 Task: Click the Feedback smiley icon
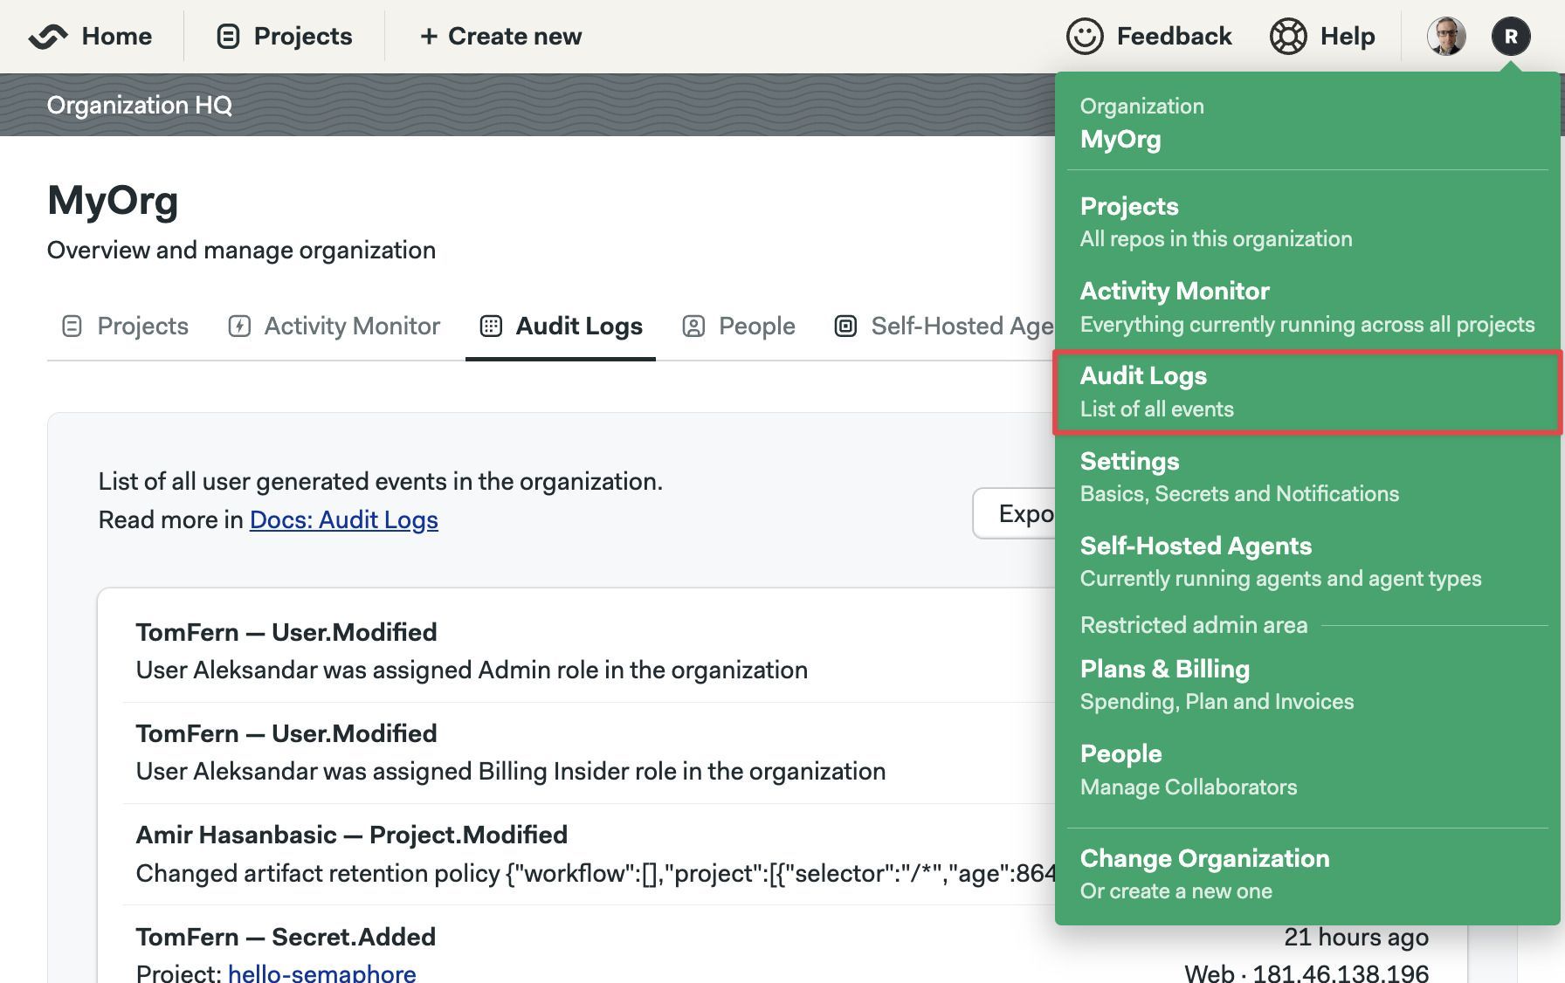pos(1085,37)
